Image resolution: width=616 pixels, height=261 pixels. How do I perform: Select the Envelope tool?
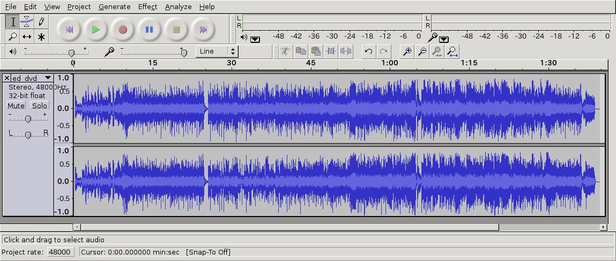(27, 22)
